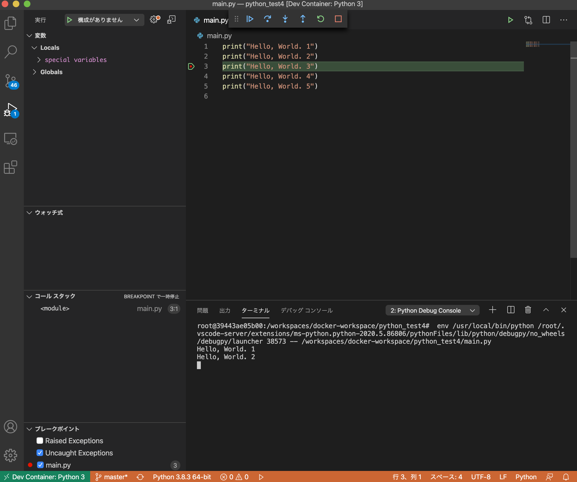Switch to the デバッグ コンソール tab
Screen dimensions: 577x482
point(306,310)
